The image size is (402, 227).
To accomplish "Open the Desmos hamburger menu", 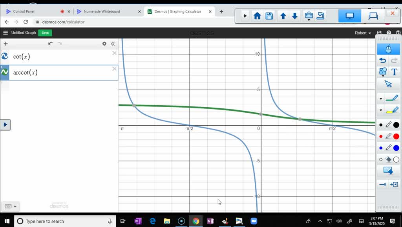I will point(5,33).
